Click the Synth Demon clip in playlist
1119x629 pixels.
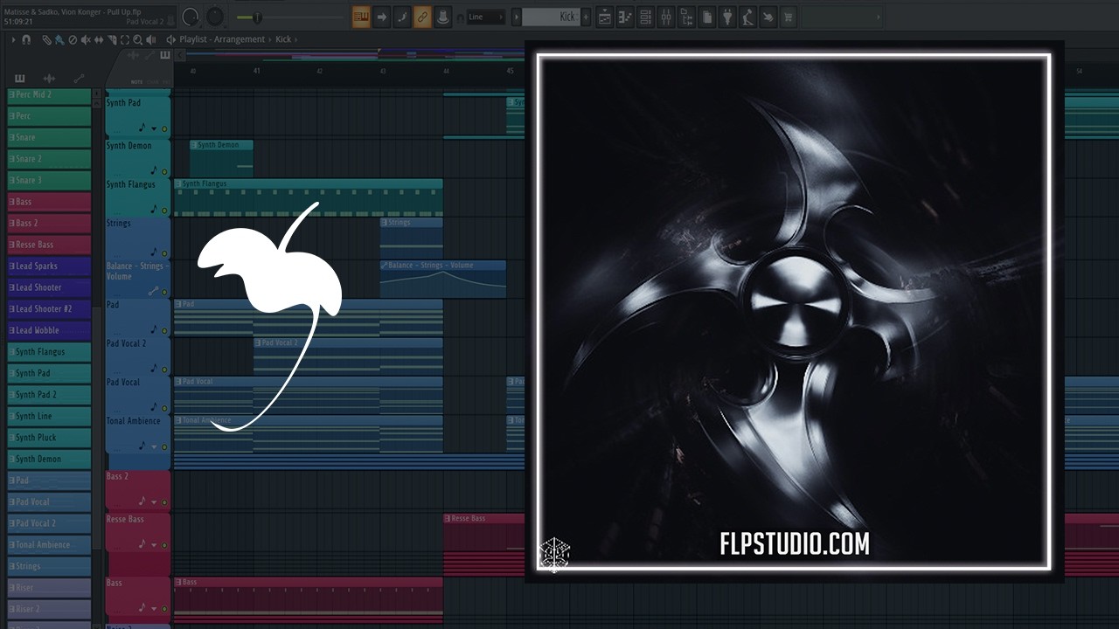click(221, 158)
